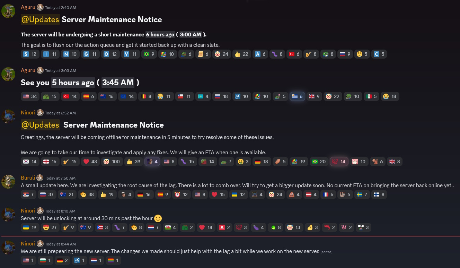Toggle the US flag reaction showing 34
Screen dimensions: 460x268
(30, 96)
